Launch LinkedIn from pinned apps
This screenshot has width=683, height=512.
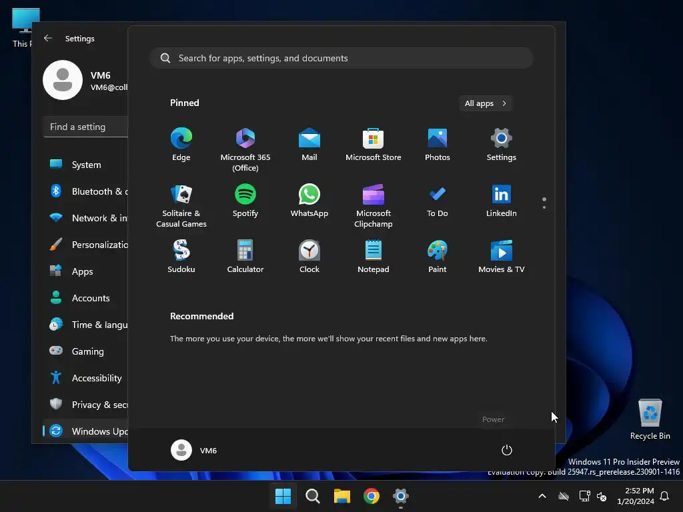(502, 201)
